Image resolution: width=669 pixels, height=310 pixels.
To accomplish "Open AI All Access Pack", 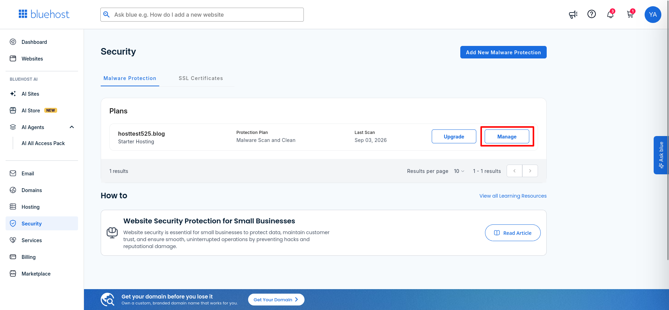I will click(x=43, y=143).
